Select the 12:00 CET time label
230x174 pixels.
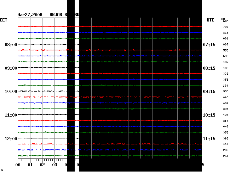(11, 138)
